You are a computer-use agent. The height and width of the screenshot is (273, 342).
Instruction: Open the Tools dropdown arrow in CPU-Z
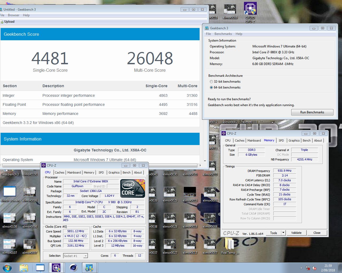(283, 233)
